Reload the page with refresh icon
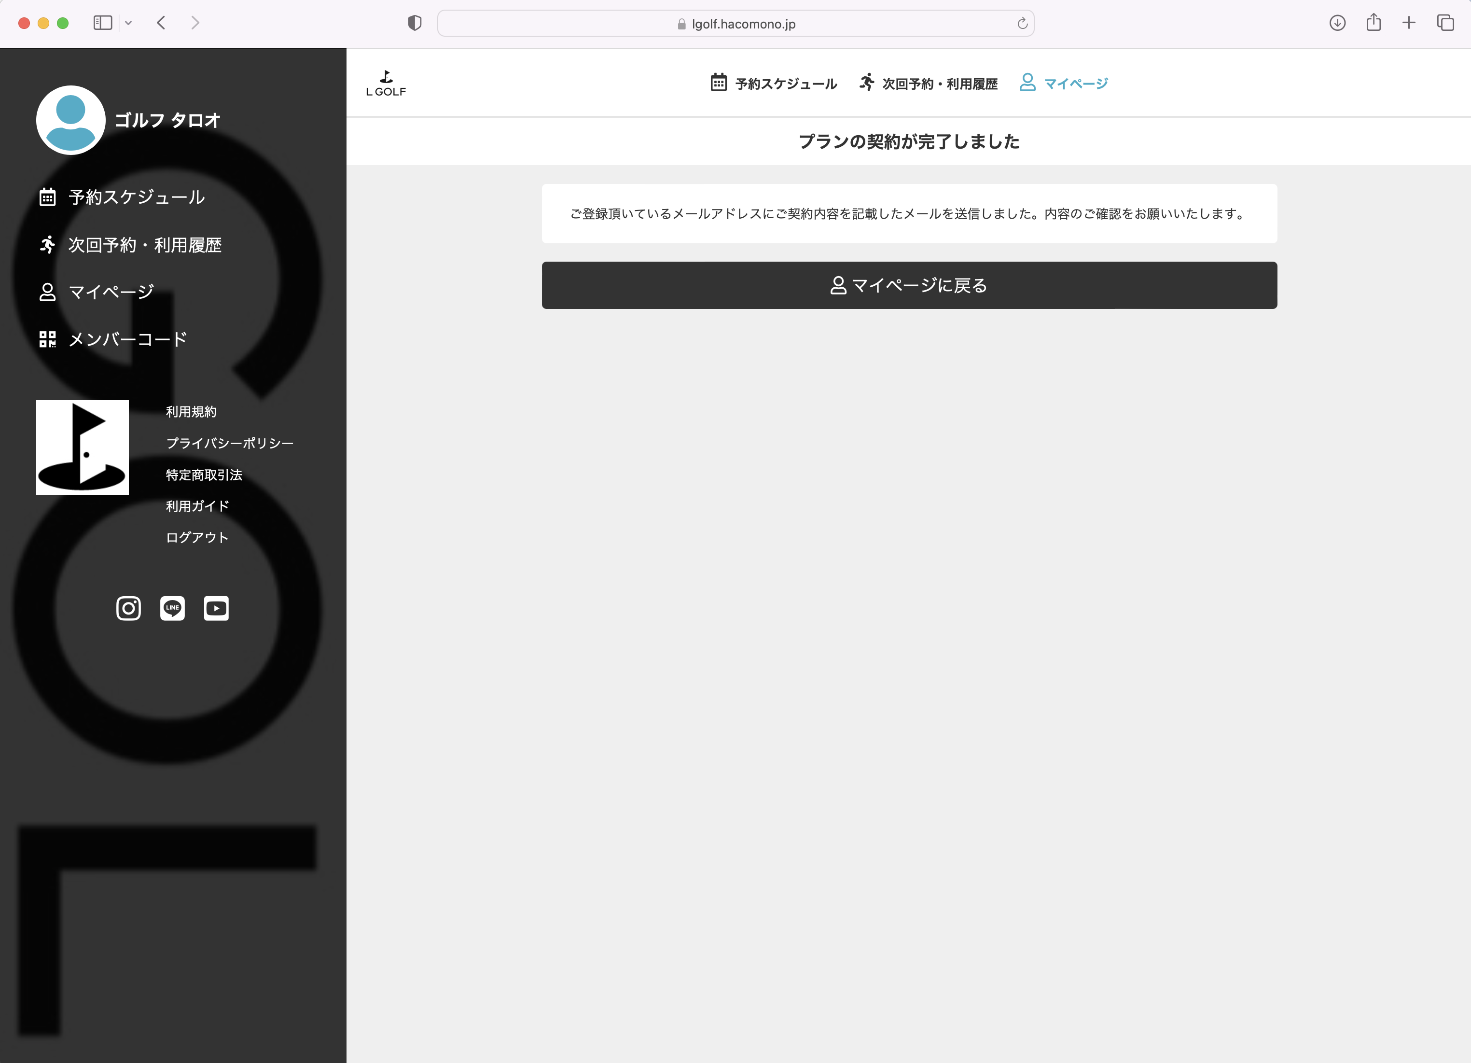The image size is (1471, 1063). [1022, 23]
